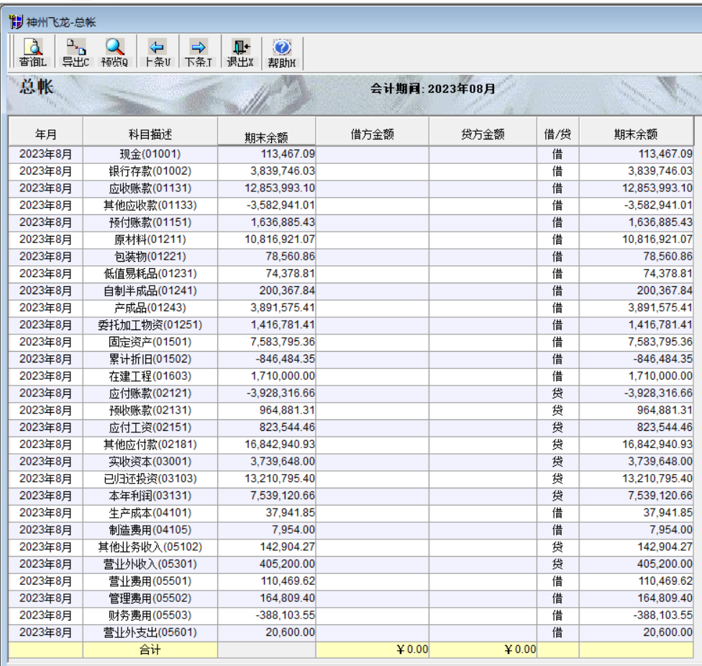This screenshot has height=666, width=702.
Task: Select 累计折旧(01502) account cell
Action: coord(150,360)
